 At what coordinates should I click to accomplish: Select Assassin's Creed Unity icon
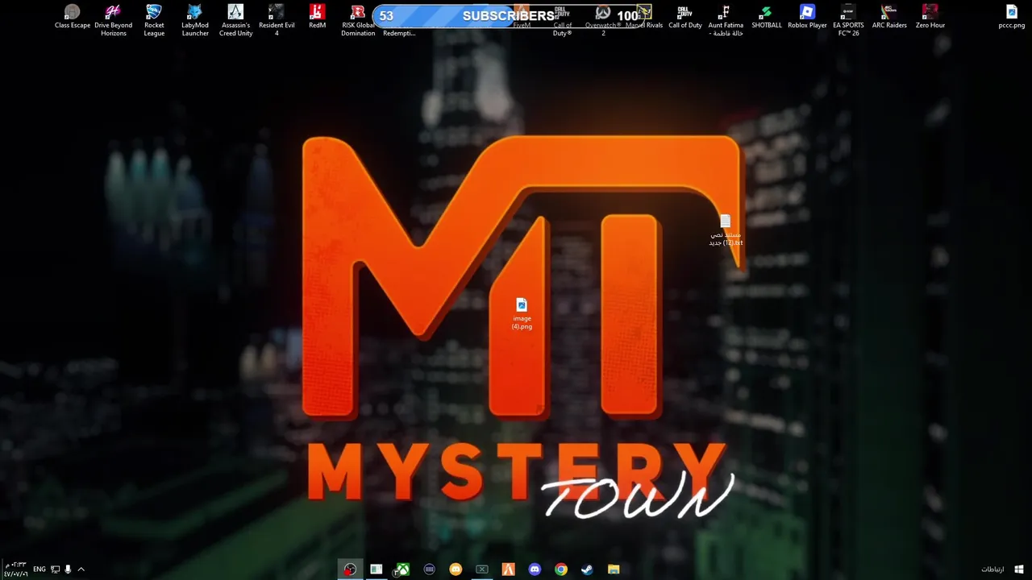point(235,20)
